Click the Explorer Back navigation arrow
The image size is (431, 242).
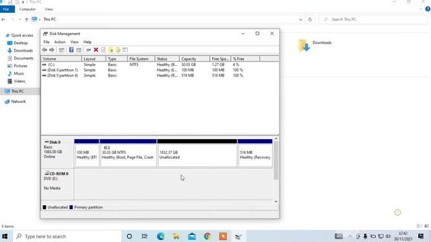3,19
